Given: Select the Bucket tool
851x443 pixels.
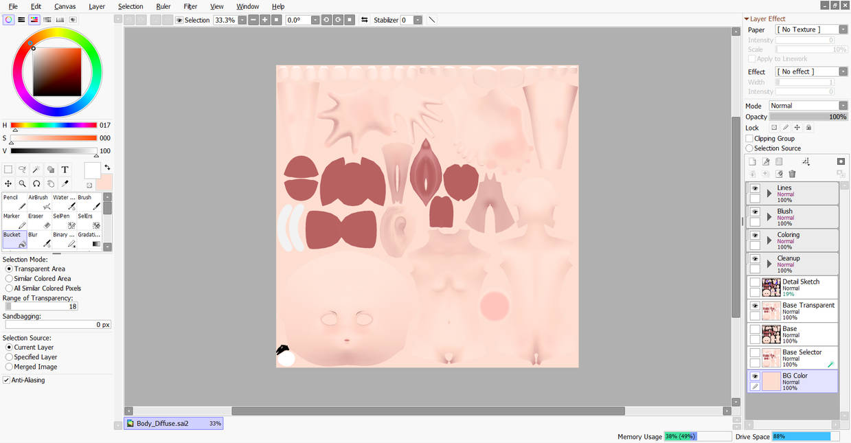Looking at the screenshot, I should (14, 239).
